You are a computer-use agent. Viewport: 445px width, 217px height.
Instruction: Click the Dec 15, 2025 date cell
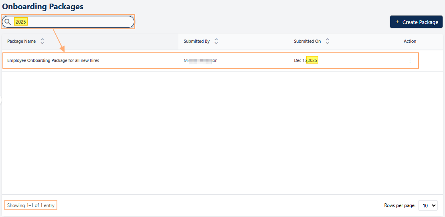[x=305, y=61]
